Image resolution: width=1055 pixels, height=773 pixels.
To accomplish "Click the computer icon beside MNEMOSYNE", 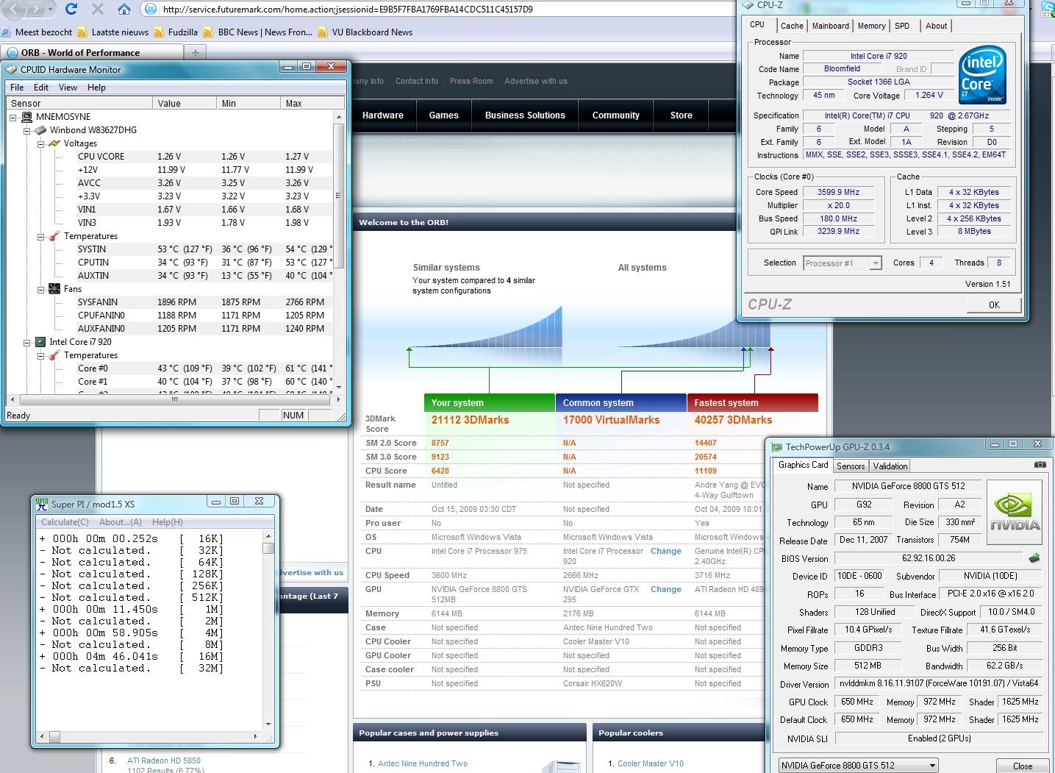I will (x=26, y=117).
